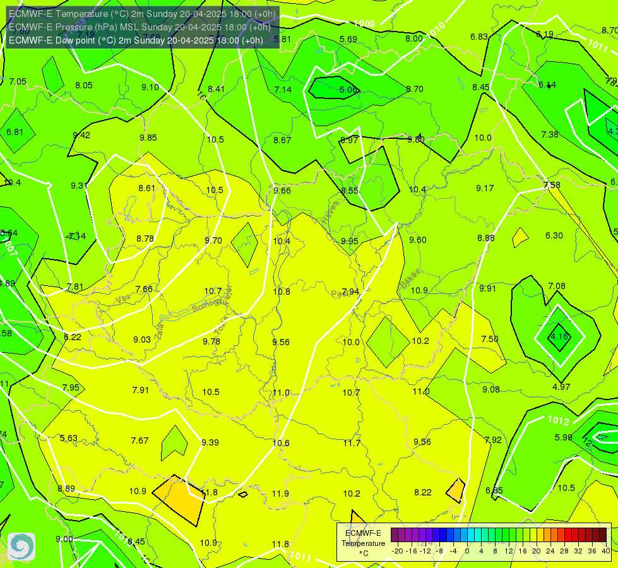Click the 8.70 value near the green contour
Image resolution: width=618 pixels, height=568 pixels.
pyautogui.click(x=415, y=90)
